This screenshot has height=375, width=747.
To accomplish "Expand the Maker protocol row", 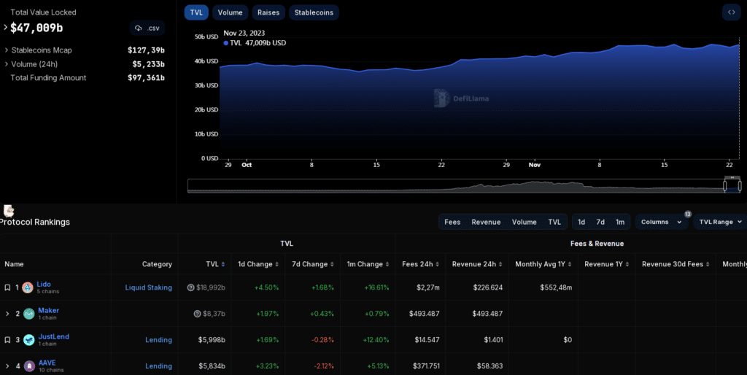I will pyautogui.click(x=7, y=314).
